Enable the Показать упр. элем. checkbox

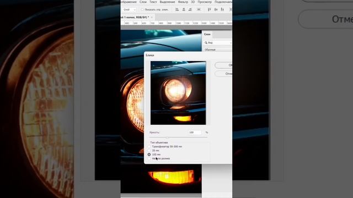(142, 10)
